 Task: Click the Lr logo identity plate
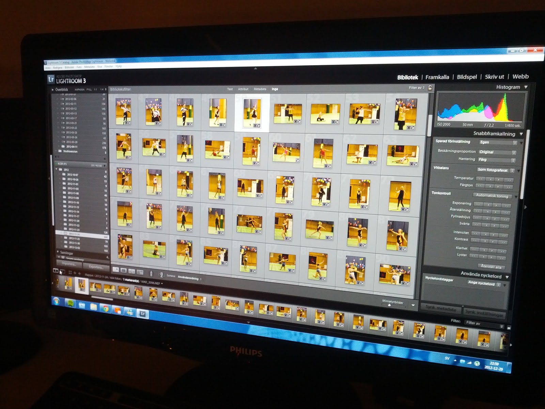click(51, 79)
